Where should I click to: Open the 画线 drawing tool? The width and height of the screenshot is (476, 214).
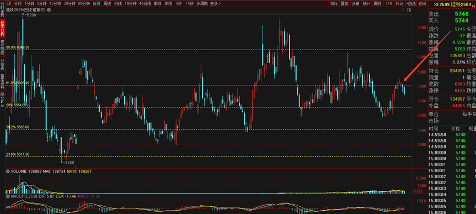click(377, 4)
